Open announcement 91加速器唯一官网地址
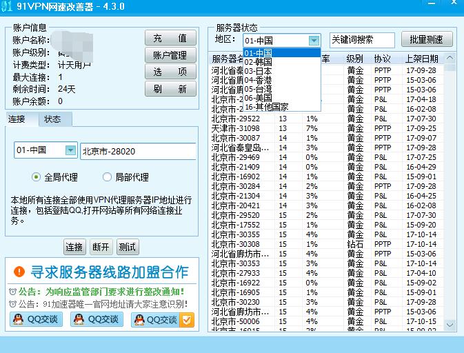This screenshot has height=353, width=464. pyautogui.click(x=103, y=304)
